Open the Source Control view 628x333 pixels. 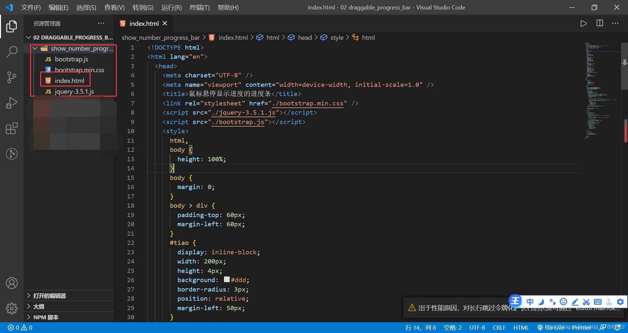click(12, 77)
